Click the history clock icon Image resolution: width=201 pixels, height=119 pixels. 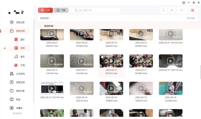(12, 22)
